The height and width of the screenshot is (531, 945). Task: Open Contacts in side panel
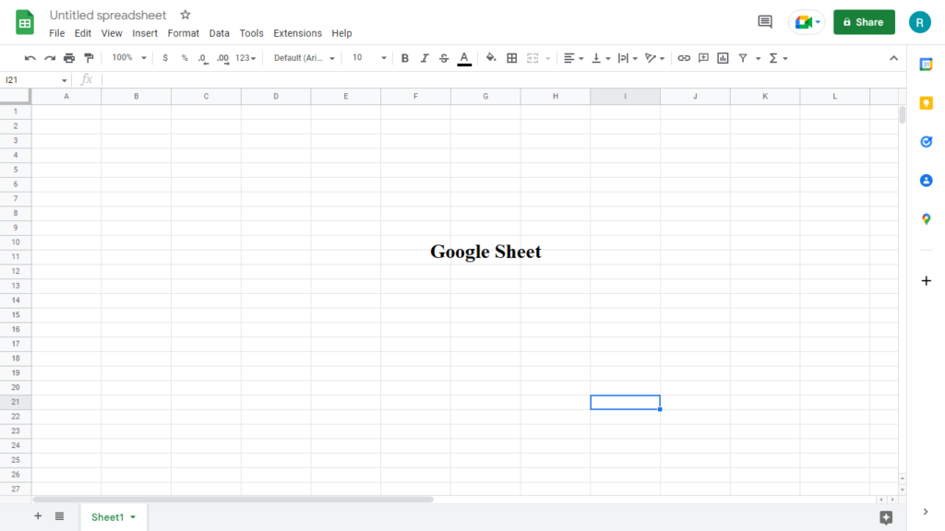pos(927,180)
